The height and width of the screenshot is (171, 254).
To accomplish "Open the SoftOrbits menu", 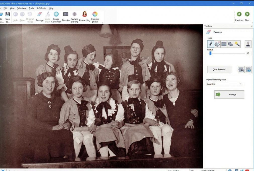I will tap(41, 8).
